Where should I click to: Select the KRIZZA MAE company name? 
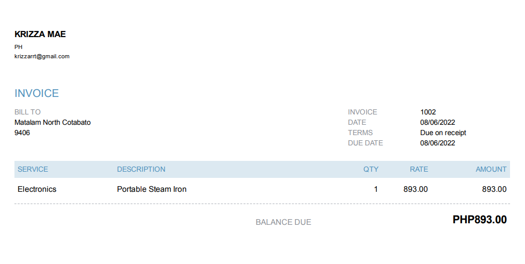point(40,35)
